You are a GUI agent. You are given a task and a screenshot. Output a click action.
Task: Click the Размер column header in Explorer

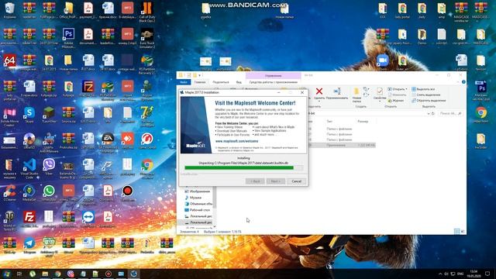pyautogui.click(x=363, y=122)
